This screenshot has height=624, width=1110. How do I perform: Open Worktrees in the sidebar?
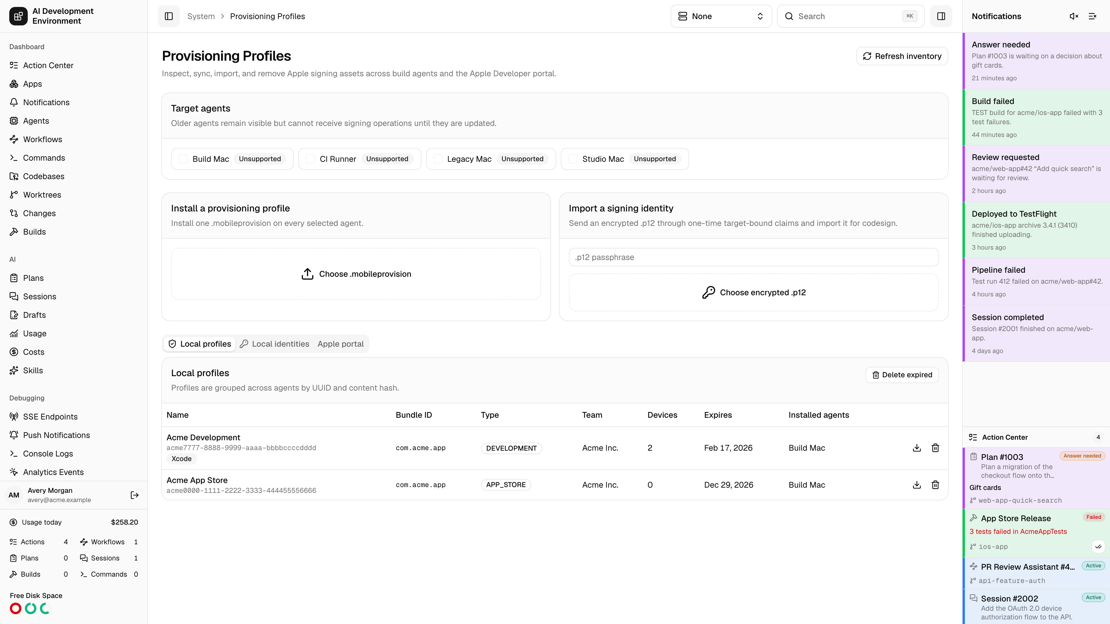pos(74,195)
